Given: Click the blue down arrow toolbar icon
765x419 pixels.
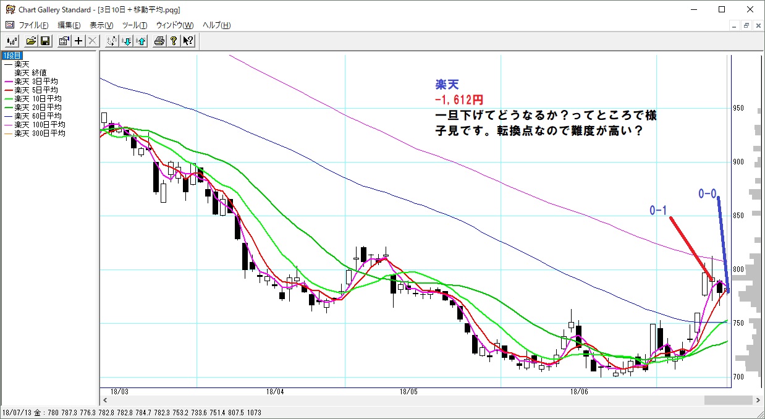Looking at the screenshot, I should (x=127, y=41).
